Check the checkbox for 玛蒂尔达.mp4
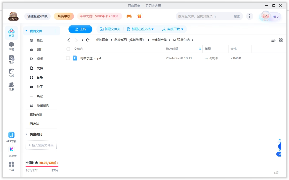The image size is (289, 180). coord(68,58)
